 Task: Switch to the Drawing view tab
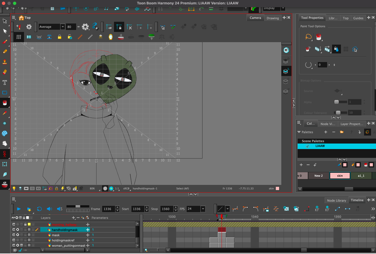point(273,18)
